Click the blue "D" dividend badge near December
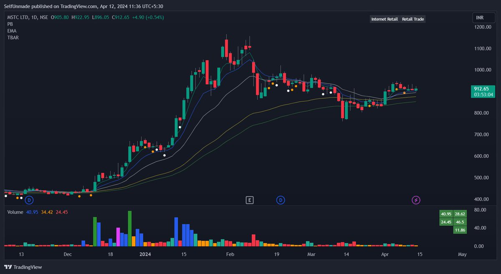The width and height of the screenshot is (501, 274). 29,200
